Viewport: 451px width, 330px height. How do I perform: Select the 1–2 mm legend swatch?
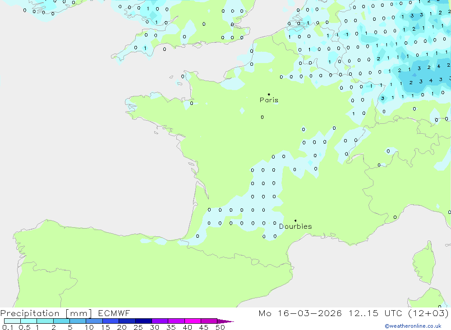[x=45, y=321]
